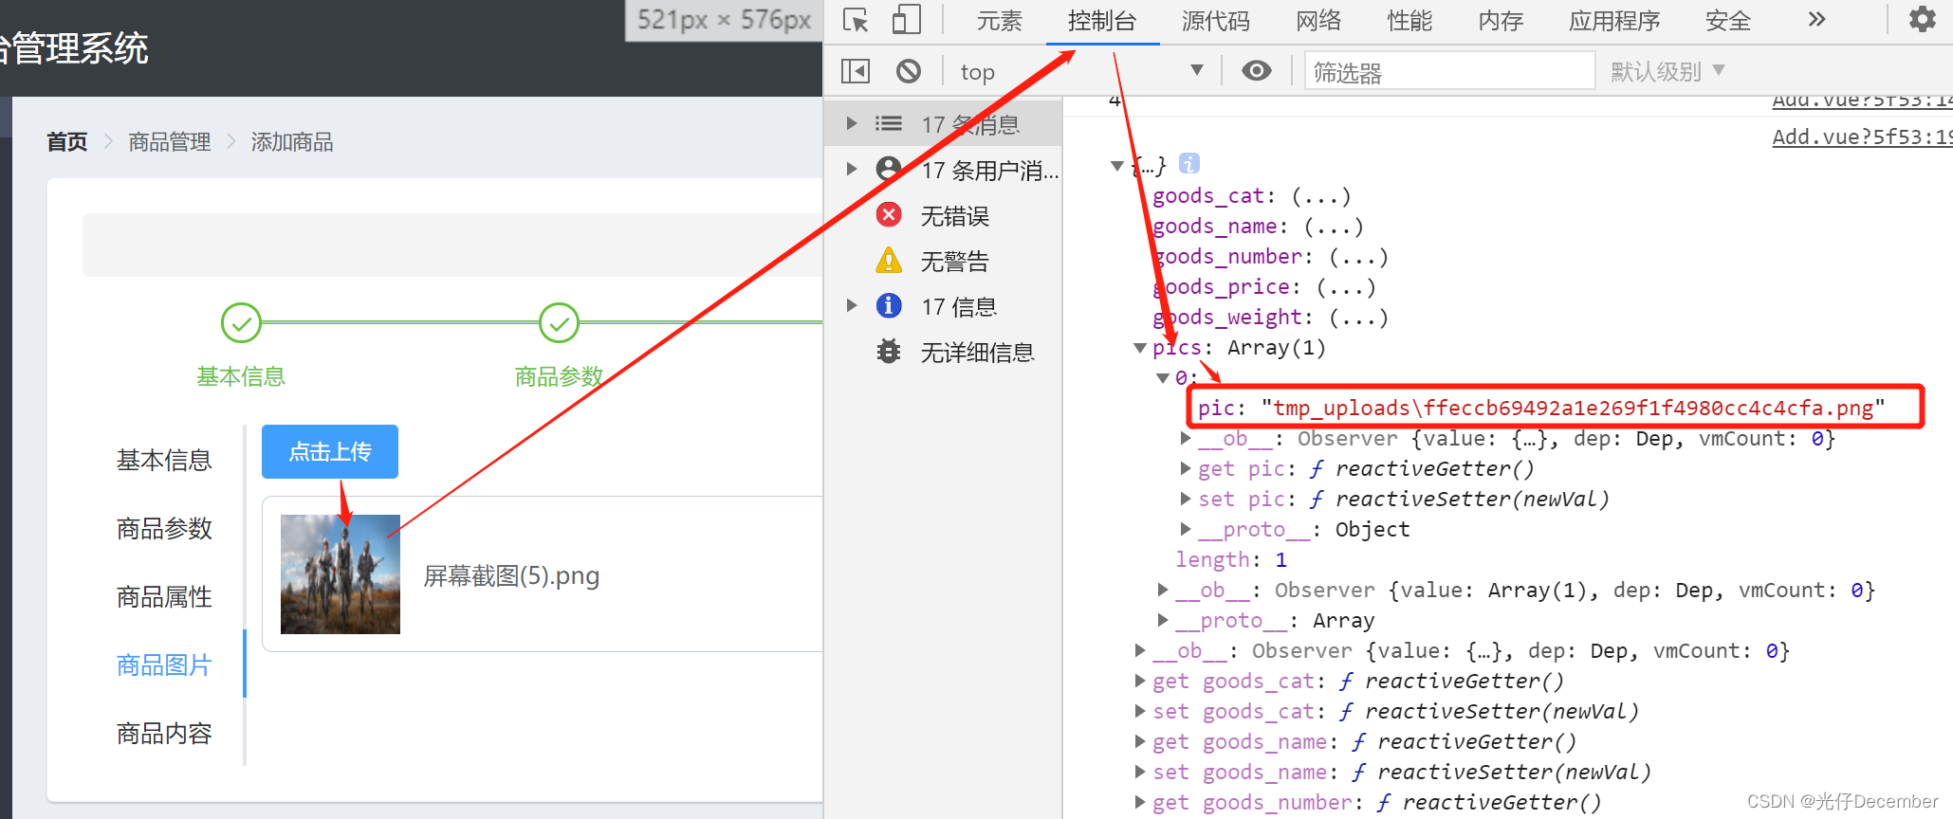Collapse array index 0 node

coord(1163,378)
